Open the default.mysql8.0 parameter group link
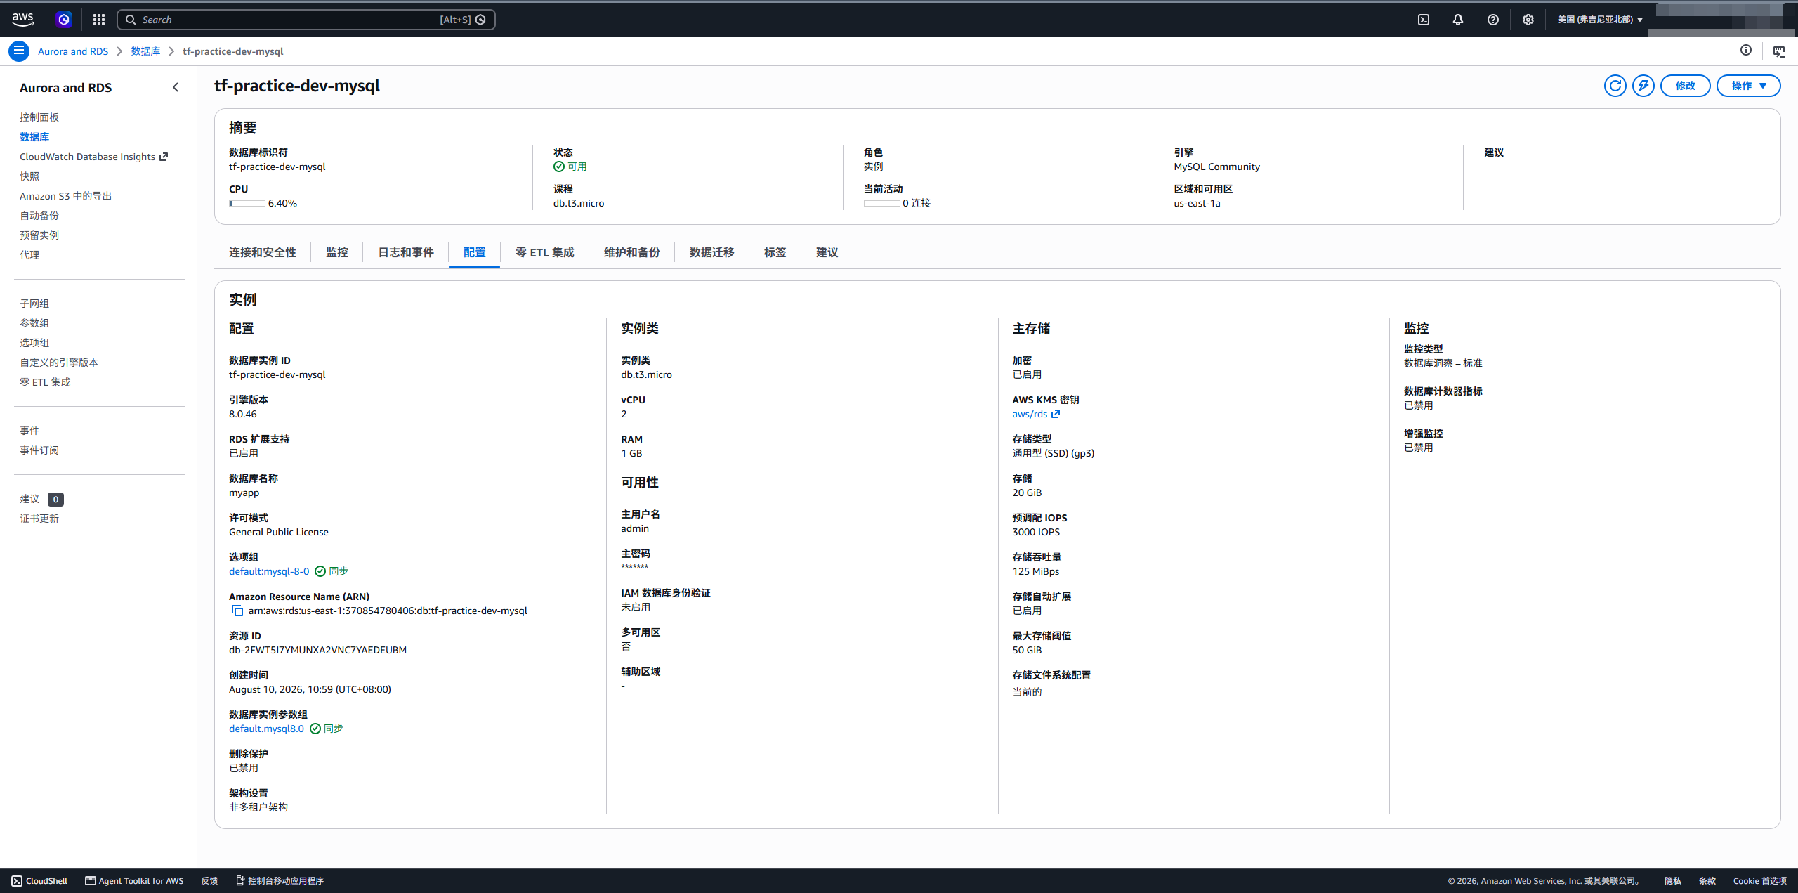1798x893 pixels. [266, 729]
